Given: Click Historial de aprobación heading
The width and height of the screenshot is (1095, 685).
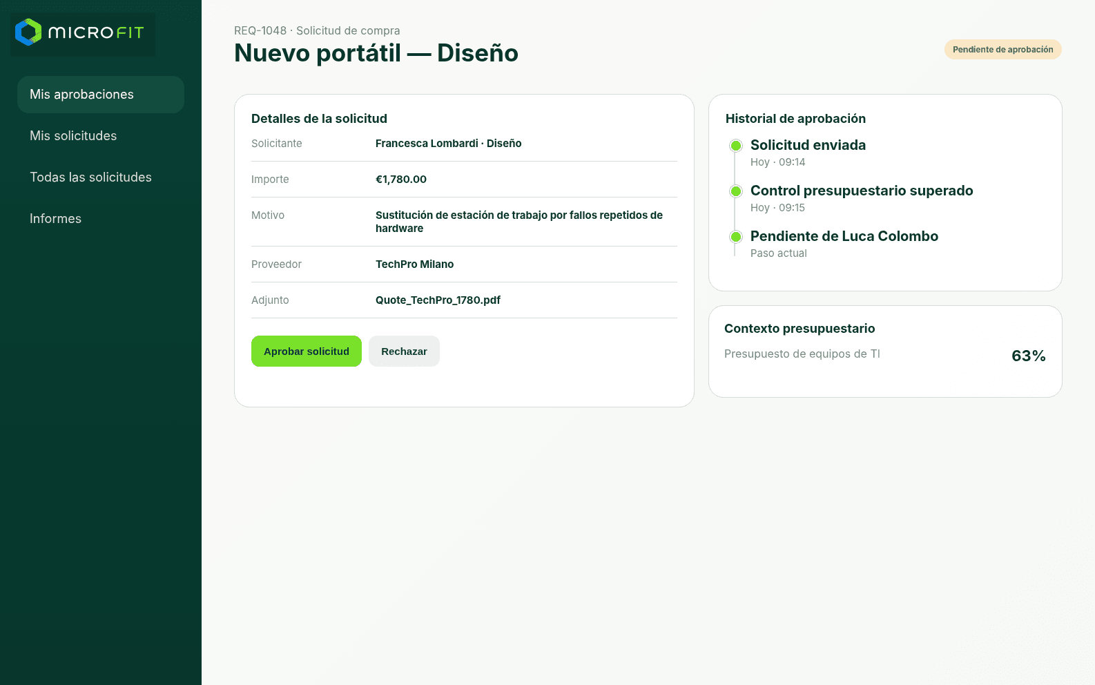Looking at the screenshot, I should (795, 119).
